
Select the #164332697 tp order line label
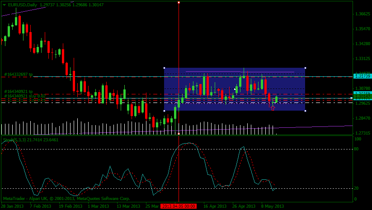[x=18, y=74]
